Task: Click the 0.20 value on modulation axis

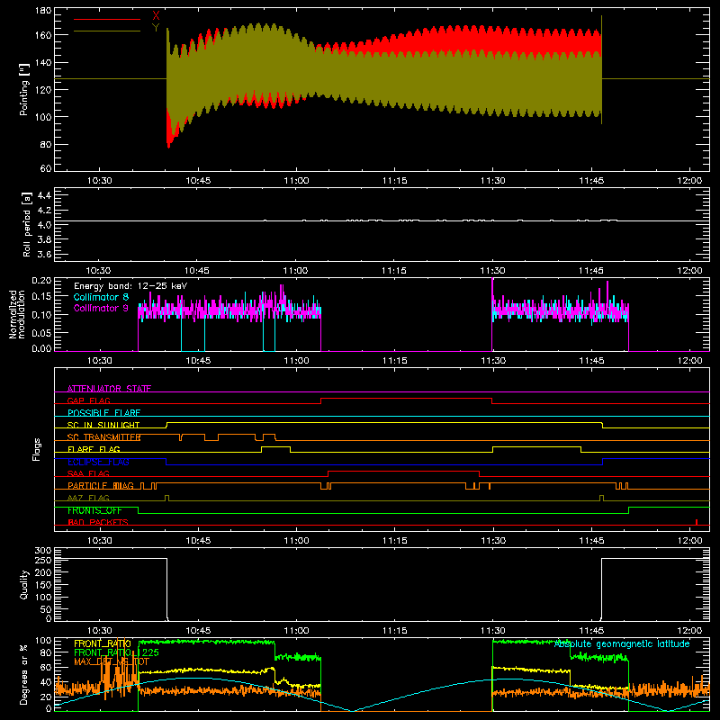Action: pyautogui.click(x=41, y=281)
